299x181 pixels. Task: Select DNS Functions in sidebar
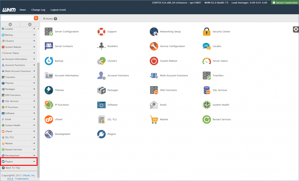click(13, 95)
